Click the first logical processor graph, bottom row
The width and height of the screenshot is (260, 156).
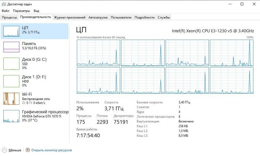pos(98,80)
